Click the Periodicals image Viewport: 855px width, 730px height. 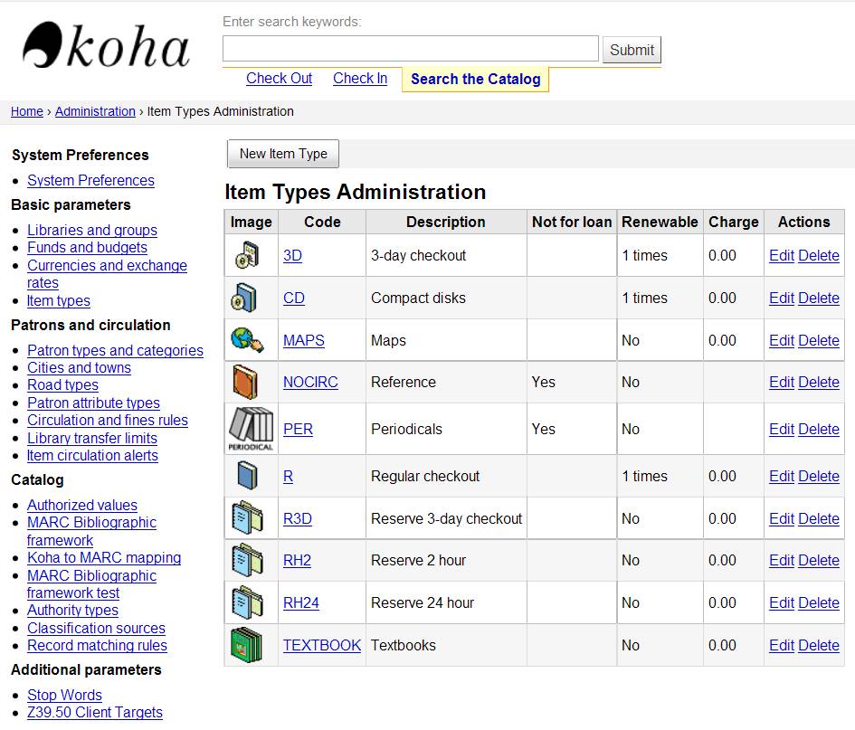pos(251,429)
